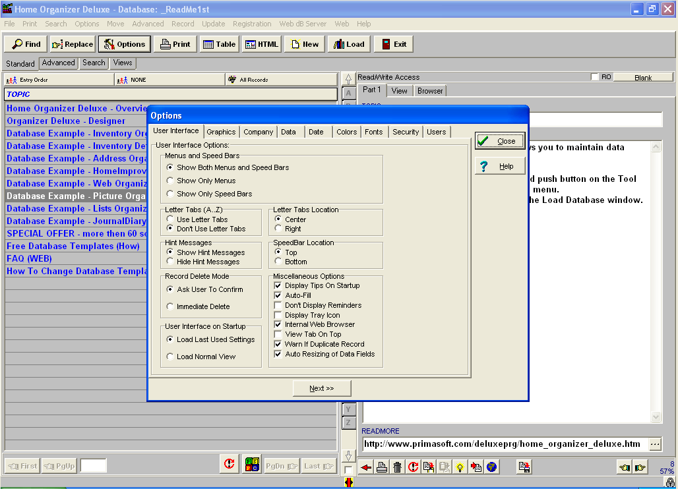Click the document with red arrow paste icon
This screenshot has height=489, width=678.
click(x=476, y=467)
